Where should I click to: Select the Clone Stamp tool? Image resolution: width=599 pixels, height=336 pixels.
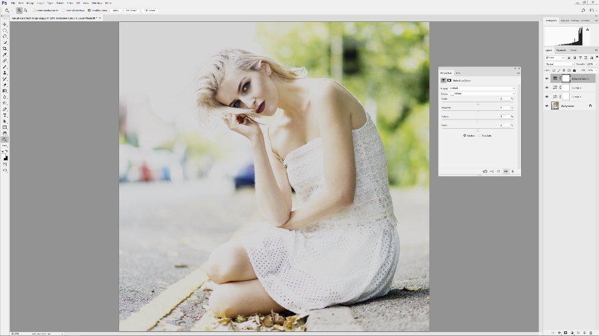pyautogui.click(x=5, y=73)
